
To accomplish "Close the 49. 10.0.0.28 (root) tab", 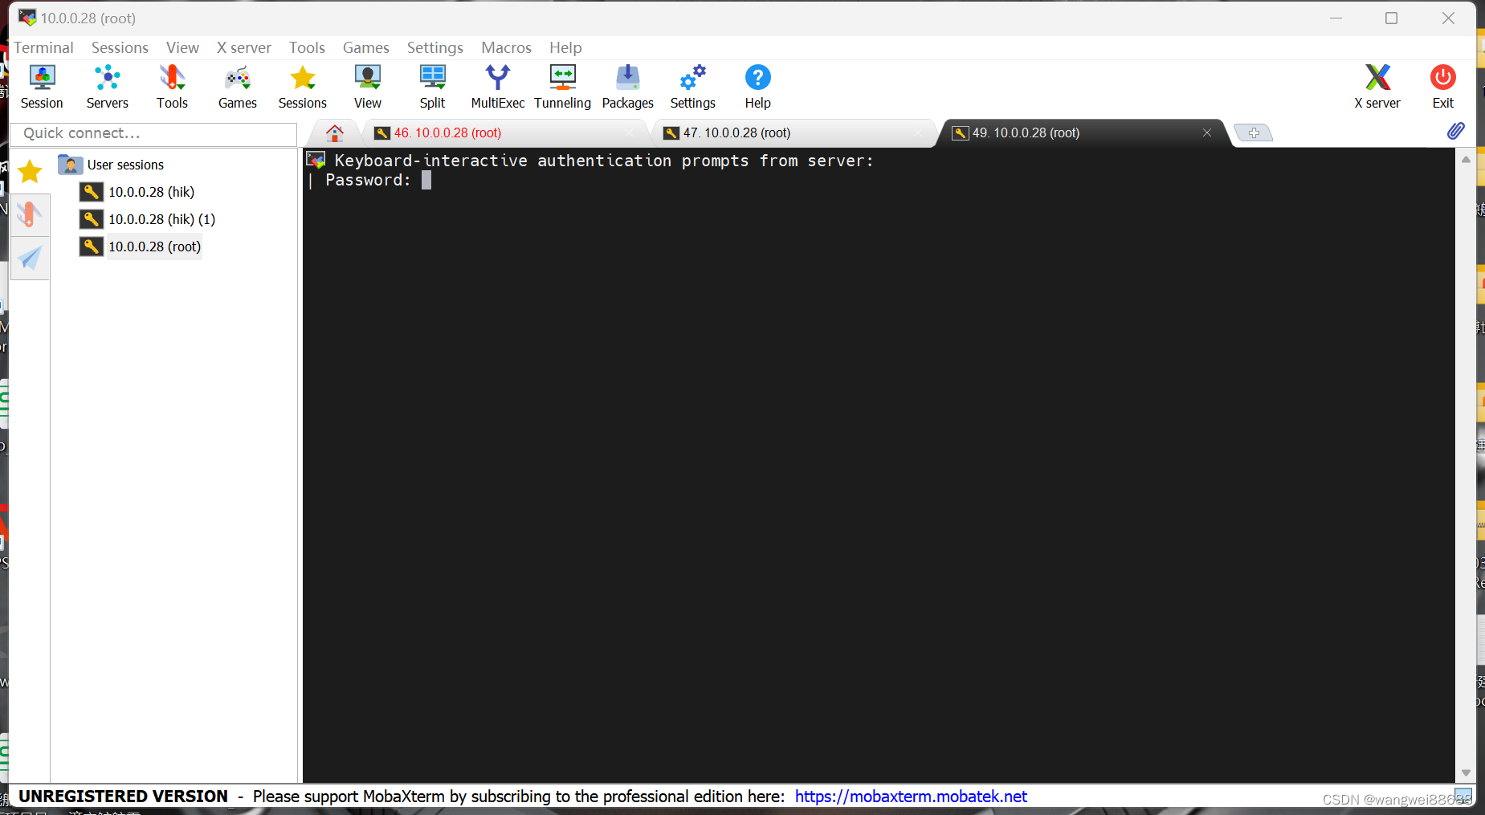I will (x=1207, y=132).
